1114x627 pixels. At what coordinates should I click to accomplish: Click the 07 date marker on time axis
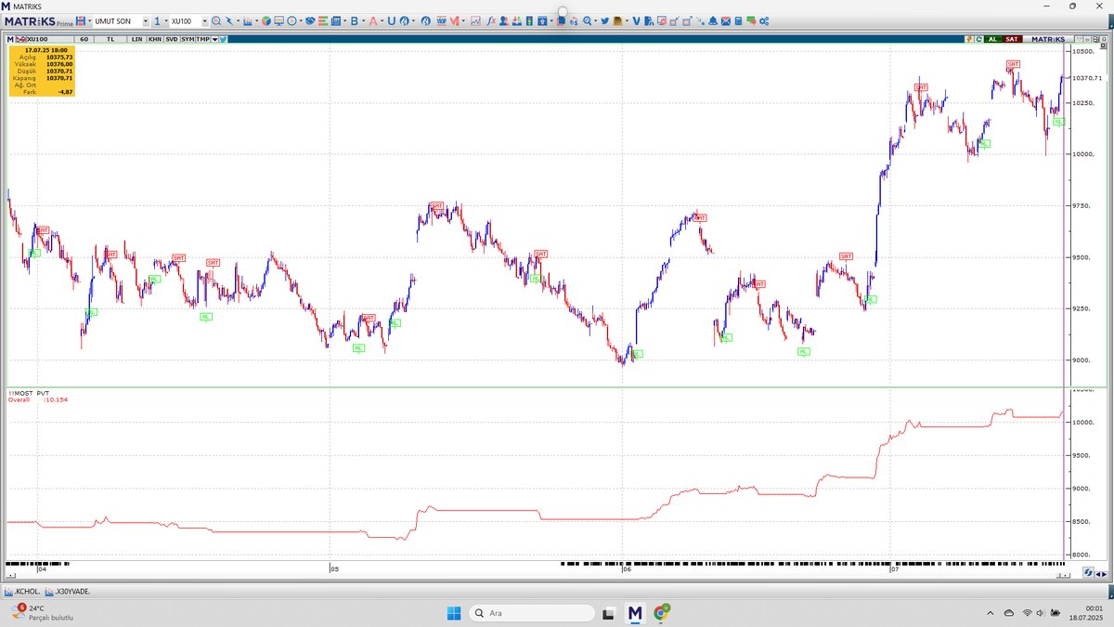pyautogui.click(x=895, y=568)
